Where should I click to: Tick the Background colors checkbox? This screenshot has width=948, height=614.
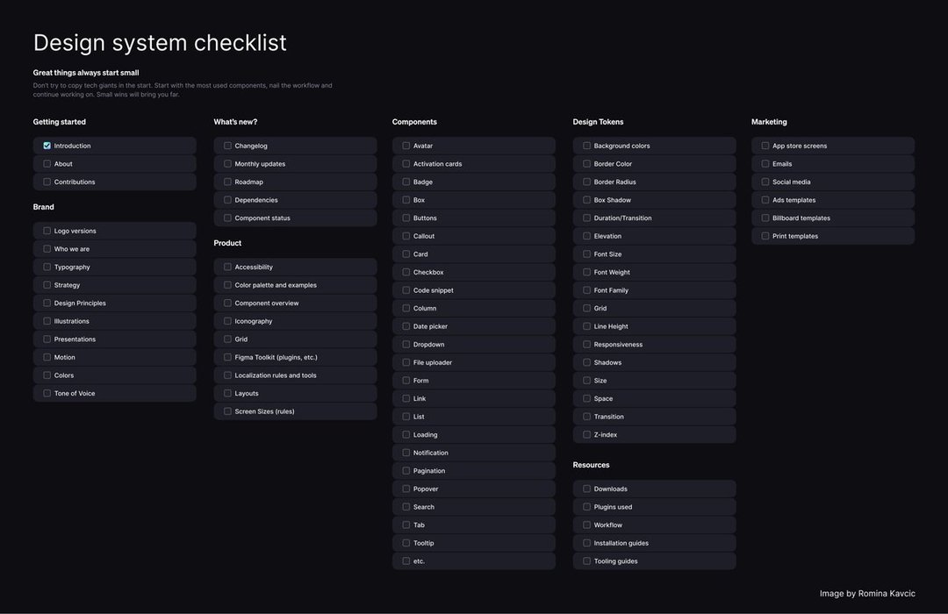pyautogui.click(x=587, y=146)
